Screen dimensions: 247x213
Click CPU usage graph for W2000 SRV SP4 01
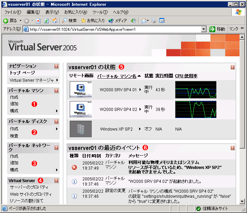pyautogui.click(x=196, y=90)
